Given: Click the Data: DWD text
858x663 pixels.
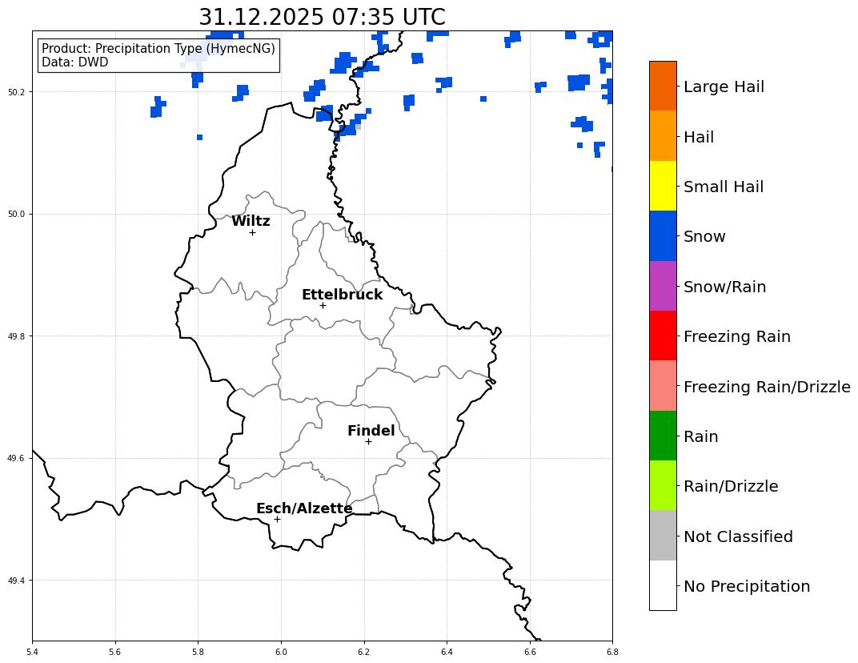Looking at the screenshot, I should [75, 62].
